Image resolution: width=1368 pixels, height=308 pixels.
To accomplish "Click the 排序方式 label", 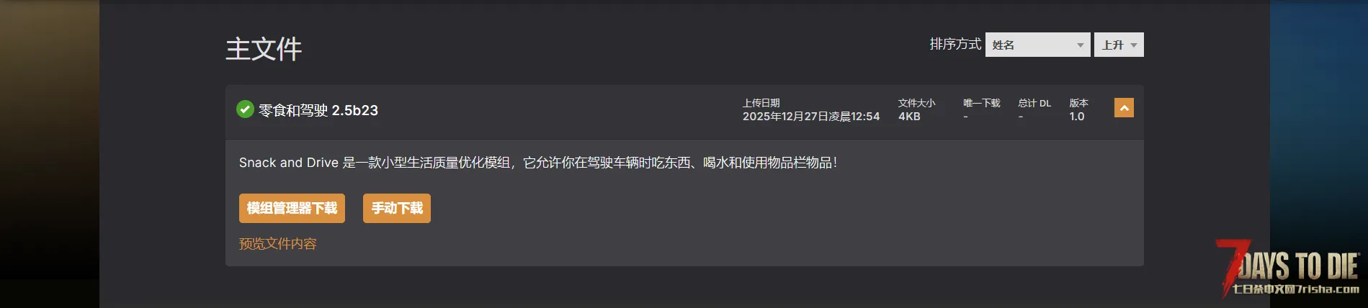I will pyautogui.click(x=955, y=45).
